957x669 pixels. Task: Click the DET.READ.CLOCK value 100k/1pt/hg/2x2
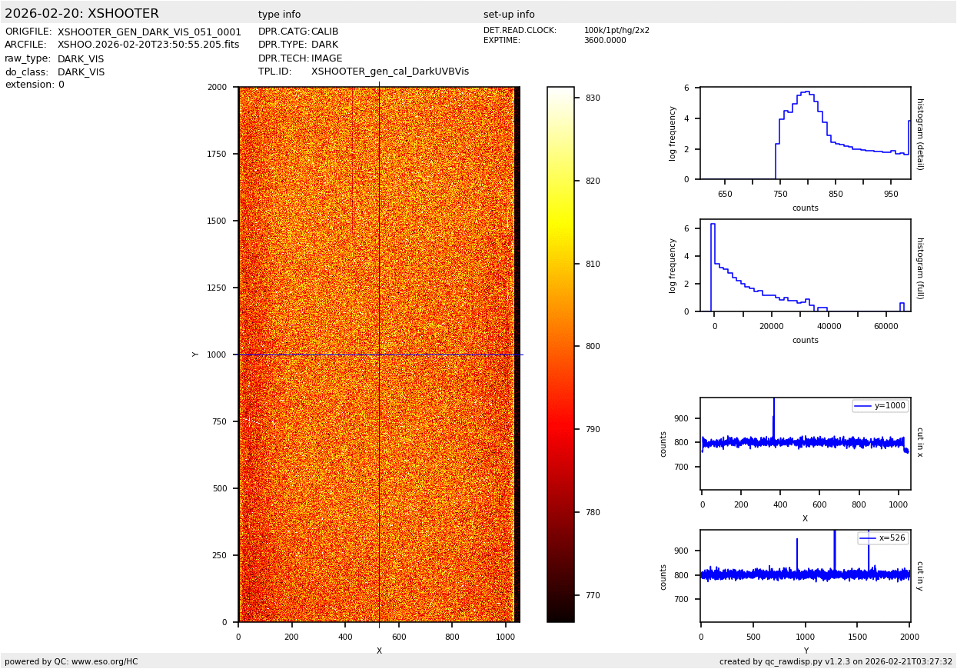[x=616, y=31]
